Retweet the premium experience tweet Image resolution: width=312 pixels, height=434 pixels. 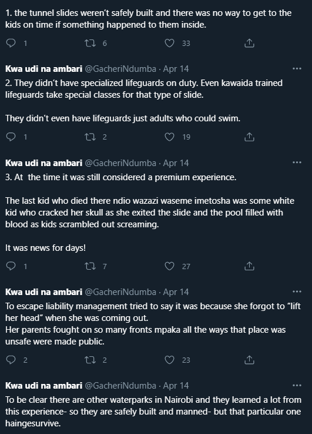point(90,266)
